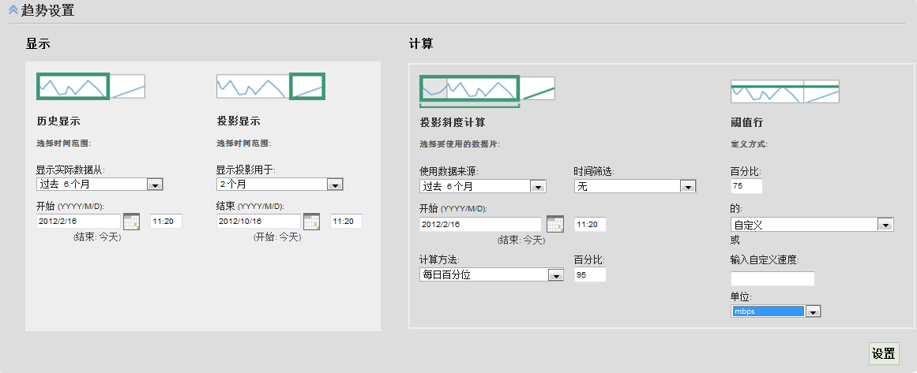
Task: Open calendar picker for 投影斜度计算 start date
Action: (x=555, y=224)
